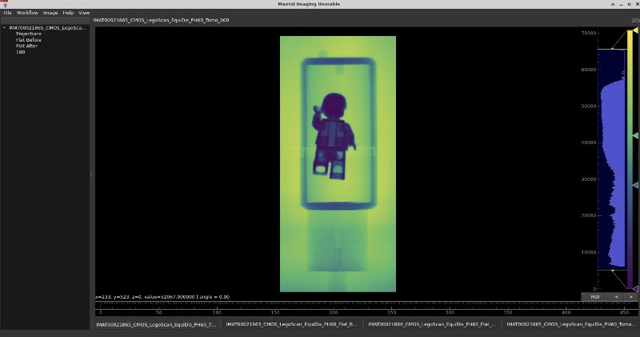Select Flat After in the dataset tree
This screenshot has height=337, width=640.
tap(26, 46)
